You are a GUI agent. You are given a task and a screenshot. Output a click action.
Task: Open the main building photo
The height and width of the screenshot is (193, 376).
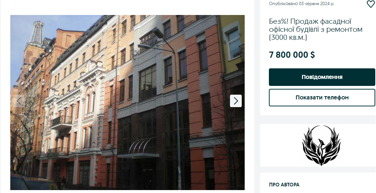pyautogui.click(x=127, y=102)
